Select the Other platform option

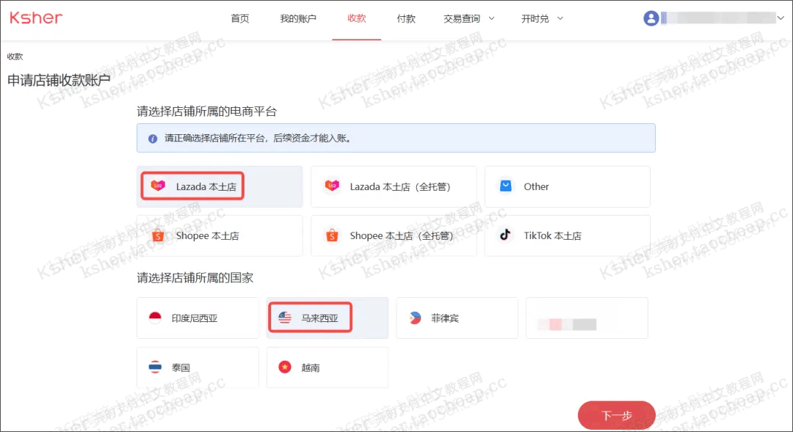tap(567, 186)
